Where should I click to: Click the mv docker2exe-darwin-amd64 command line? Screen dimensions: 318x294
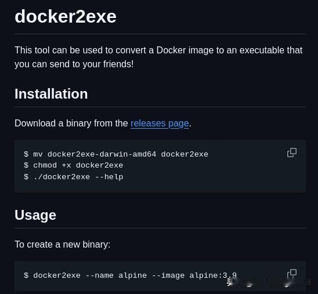tap(116, 154)
